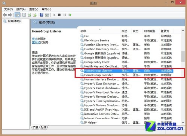Click the Properties toolbar icon
Viewport: 187px width, 136px height.
pyautogui.click(x=24, y=15)
